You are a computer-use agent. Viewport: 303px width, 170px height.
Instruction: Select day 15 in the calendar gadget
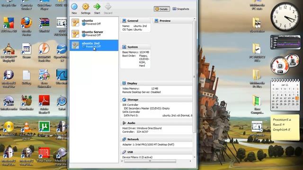click(297, 98)
